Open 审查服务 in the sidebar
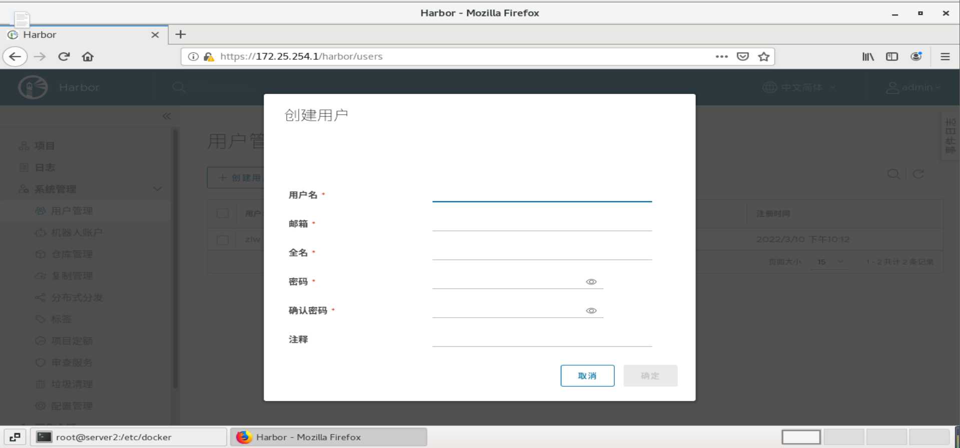960x448 pixels. 72,363
